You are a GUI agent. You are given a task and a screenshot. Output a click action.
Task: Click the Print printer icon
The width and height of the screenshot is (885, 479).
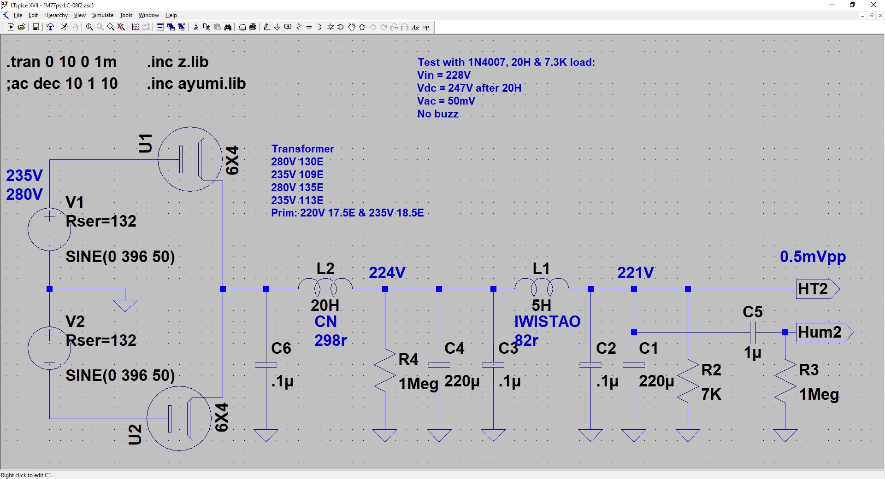(x=253, y=27)
